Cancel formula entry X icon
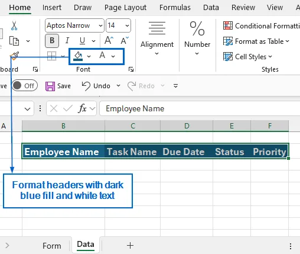 pyautogui.click(x=54, y=108)
